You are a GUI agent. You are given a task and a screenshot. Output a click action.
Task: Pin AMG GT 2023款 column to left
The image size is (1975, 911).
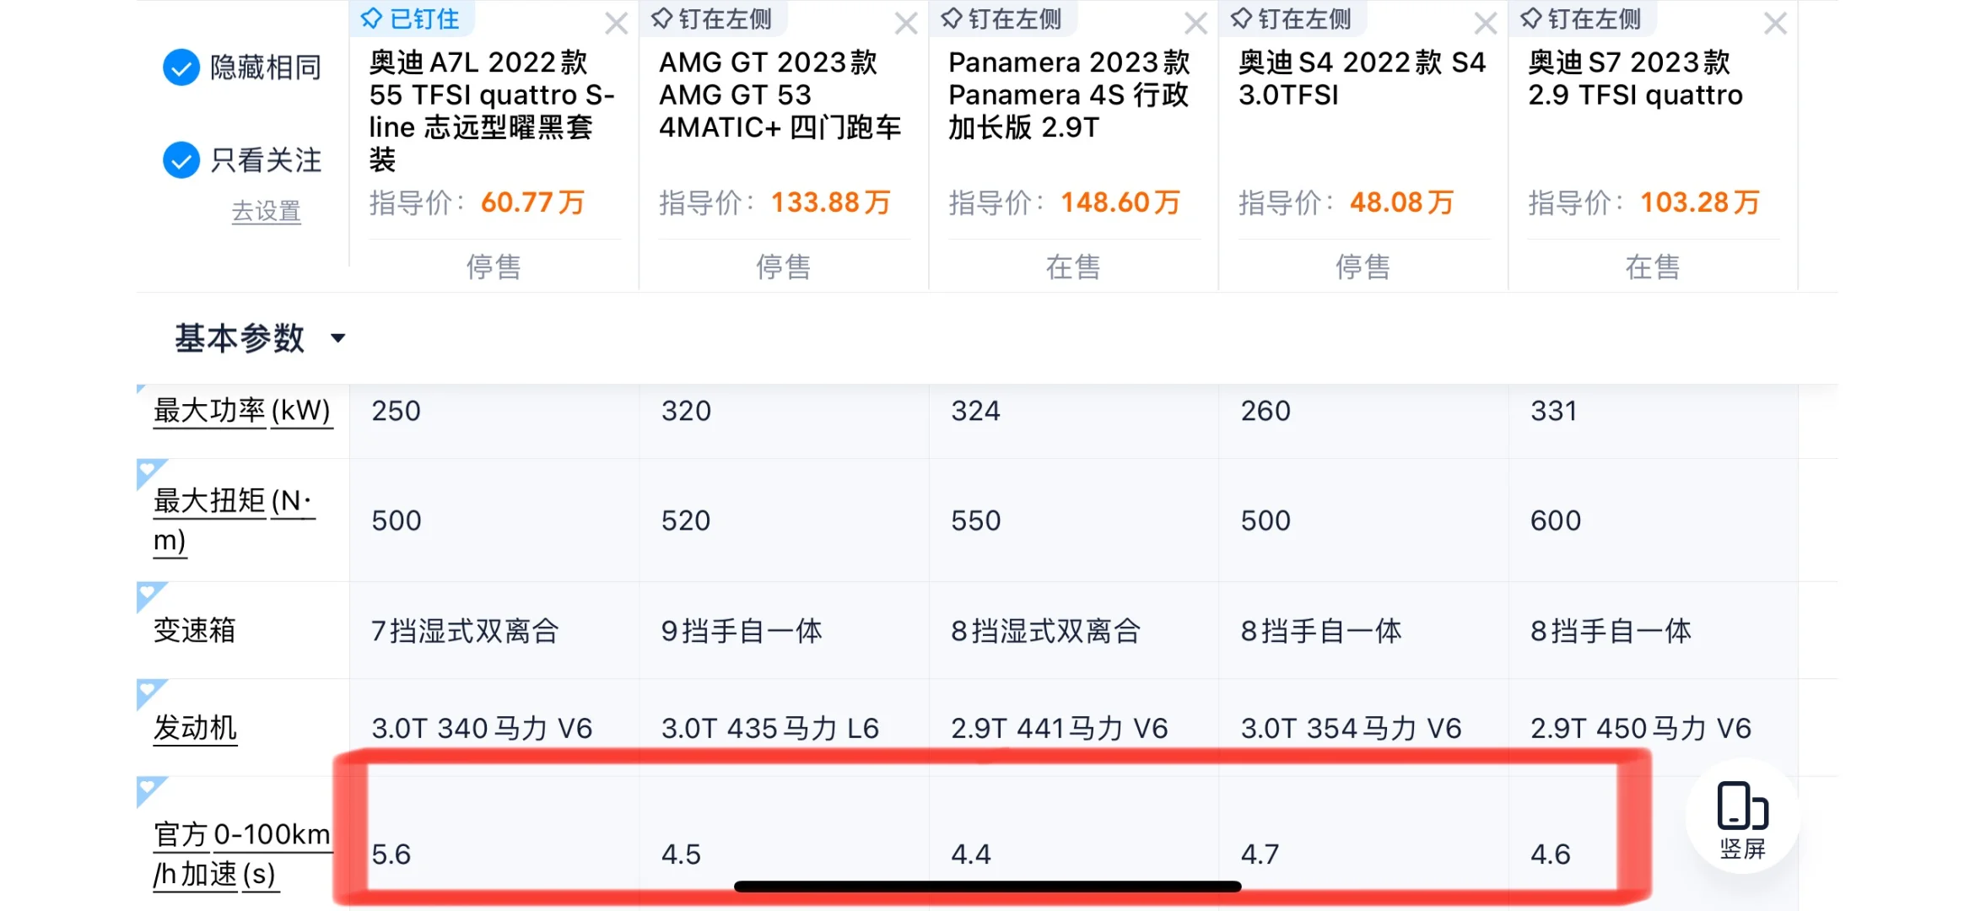712,19
